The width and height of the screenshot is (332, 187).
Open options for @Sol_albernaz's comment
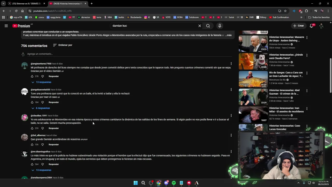[231, 135]
